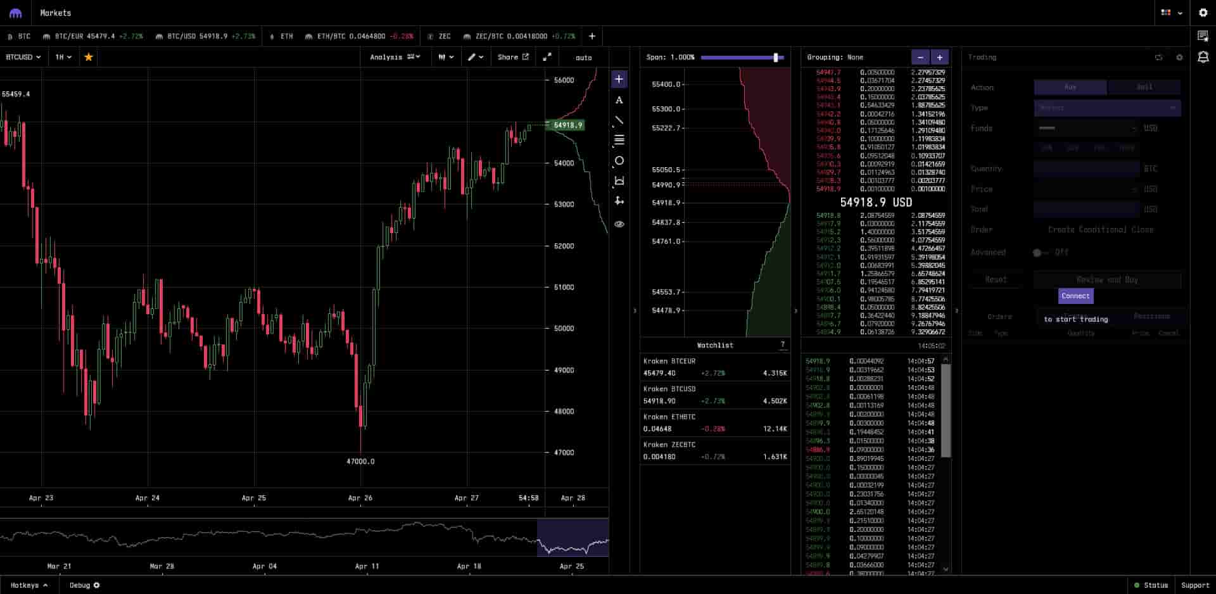
Task: Toggle drawings visibility eye icon
Action: point(619,224)
